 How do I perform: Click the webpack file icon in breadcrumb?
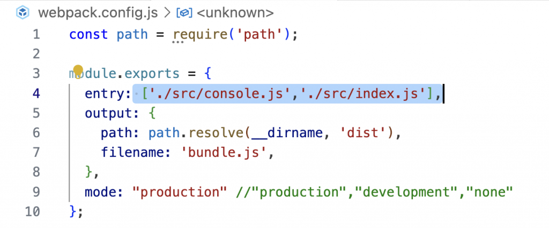23,13
